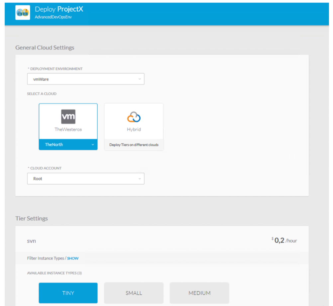Click the 'Deploy ProjectX' header title
The height and width of the screenshot is (306, 333).
coord(59,9)
